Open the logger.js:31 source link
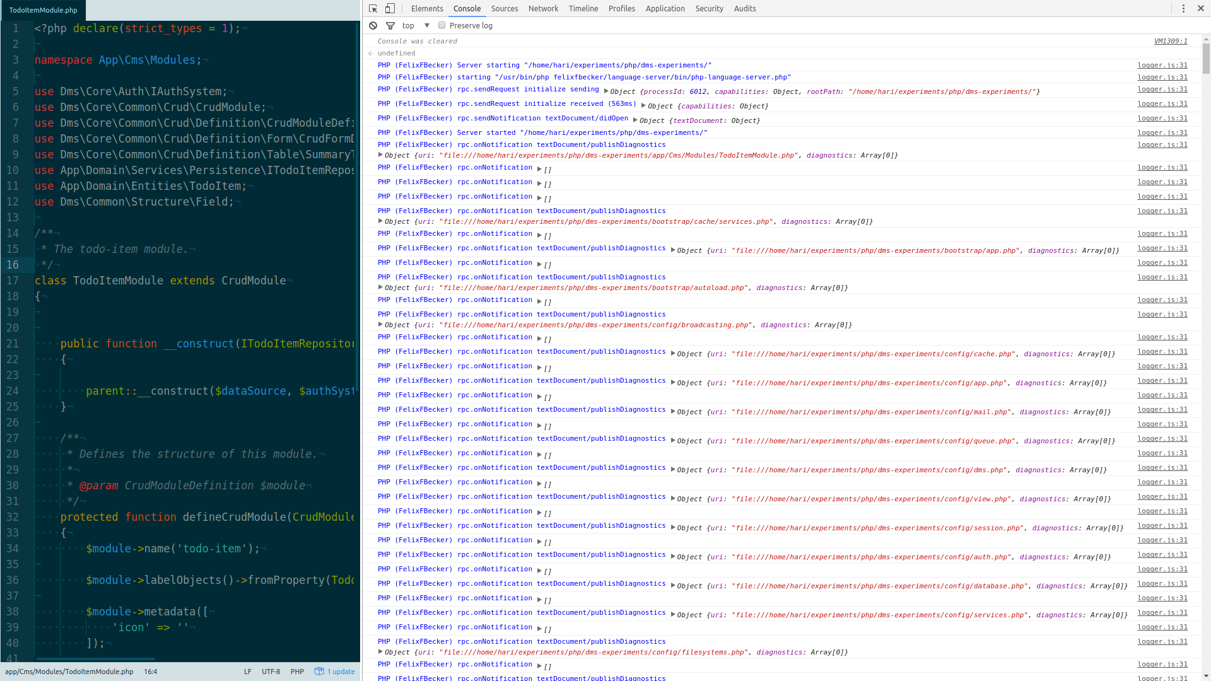The height and width of the screenshot is (681, 1211). (x=1161, y=65)
